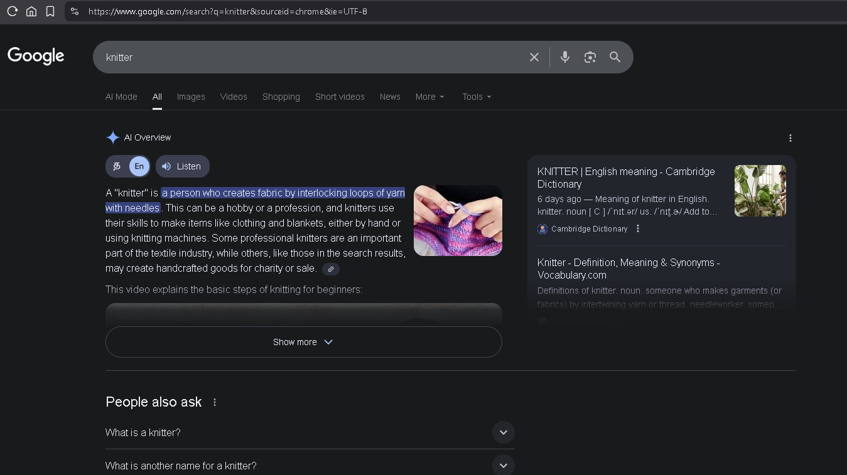Switch AI Overview language to Tamil
847x475 pixels.
pos(117,166)
